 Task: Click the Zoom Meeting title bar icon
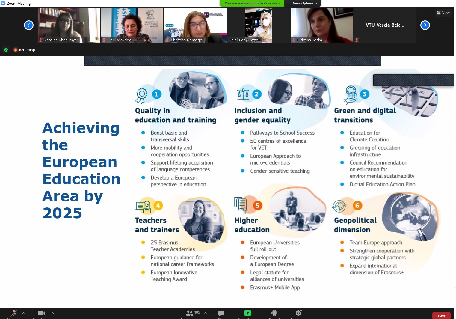pos(3,3)
